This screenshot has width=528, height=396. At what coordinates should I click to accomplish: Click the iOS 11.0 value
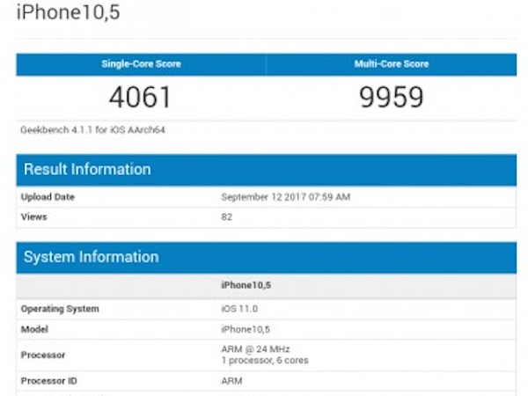pyautogui.click(x=239, y=309)
